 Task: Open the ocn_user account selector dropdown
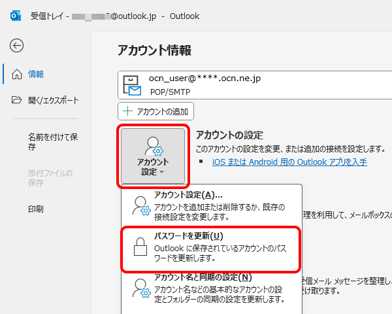pos(255,85)
